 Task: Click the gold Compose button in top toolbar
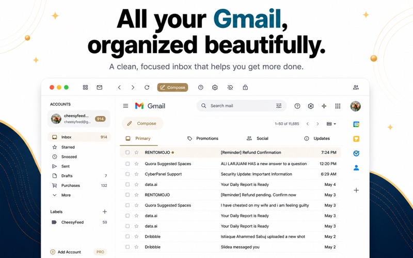tap(172, 87)
